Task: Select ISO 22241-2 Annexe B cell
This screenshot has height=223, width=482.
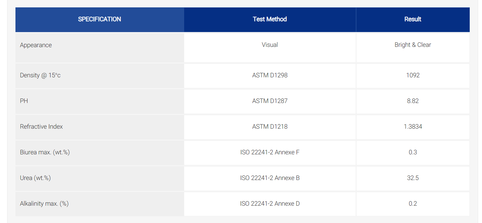Action: point(270,178)
